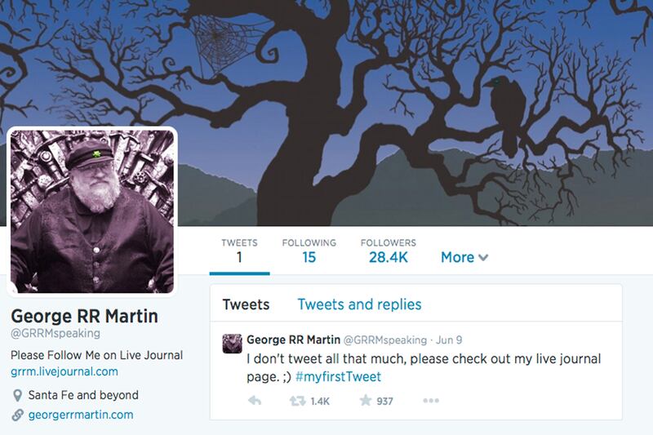Click the @GRRMspeaking handle in the tweet
653x435 pixels.
pyautogui.click(x=384, y=340)
